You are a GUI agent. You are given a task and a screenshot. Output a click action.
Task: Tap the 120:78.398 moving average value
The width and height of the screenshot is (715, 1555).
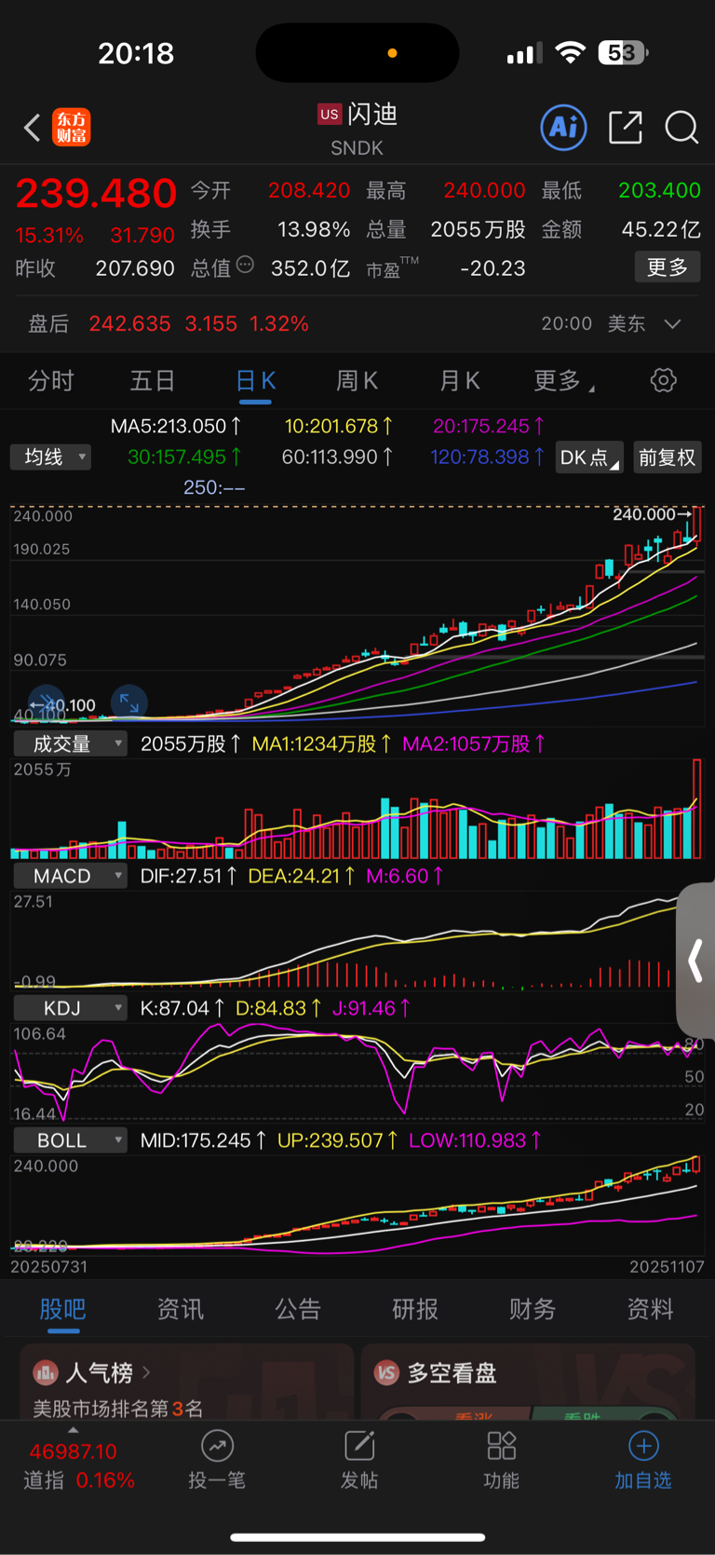tap(486, 457)
